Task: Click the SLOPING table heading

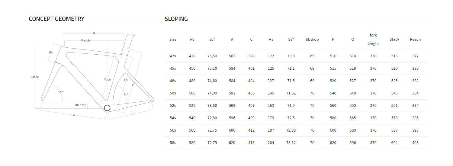Action: (176, 19)
